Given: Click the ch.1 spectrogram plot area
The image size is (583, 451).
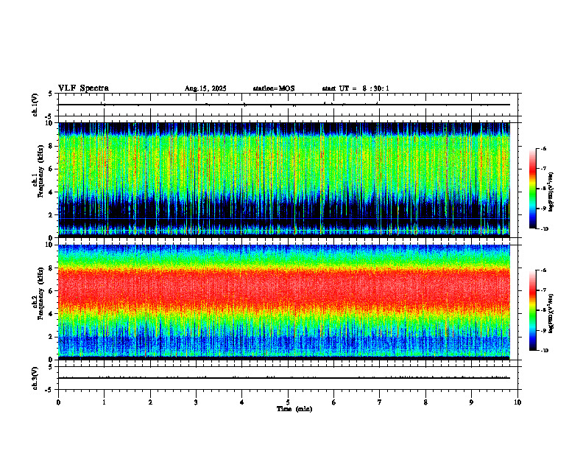Looking at the screenshot, I should pyautogui.click(x=284, y=180).
